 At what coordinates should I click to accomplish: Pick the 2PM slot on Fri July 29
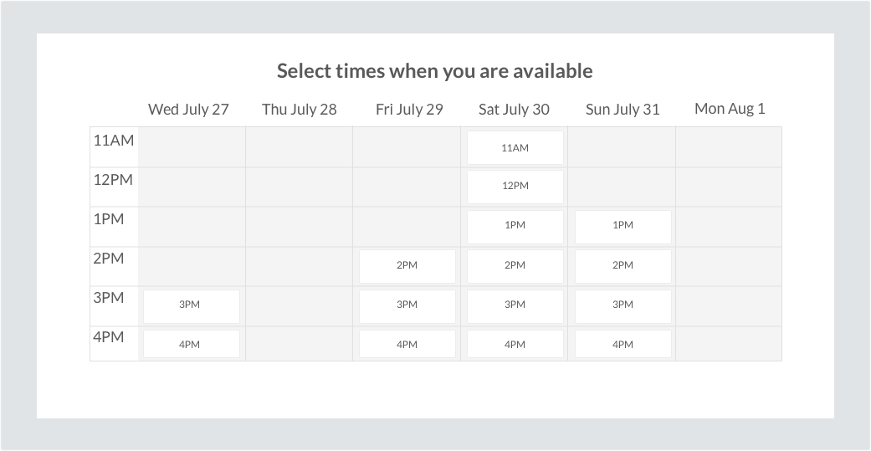click(407, 266)
